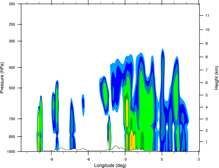Click the 500 pressure tick label

tap(12, 88)
